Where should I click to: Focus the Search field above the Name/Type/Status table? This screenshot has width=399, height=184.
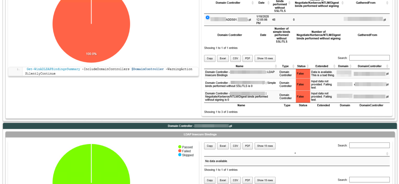pos(369,58)
